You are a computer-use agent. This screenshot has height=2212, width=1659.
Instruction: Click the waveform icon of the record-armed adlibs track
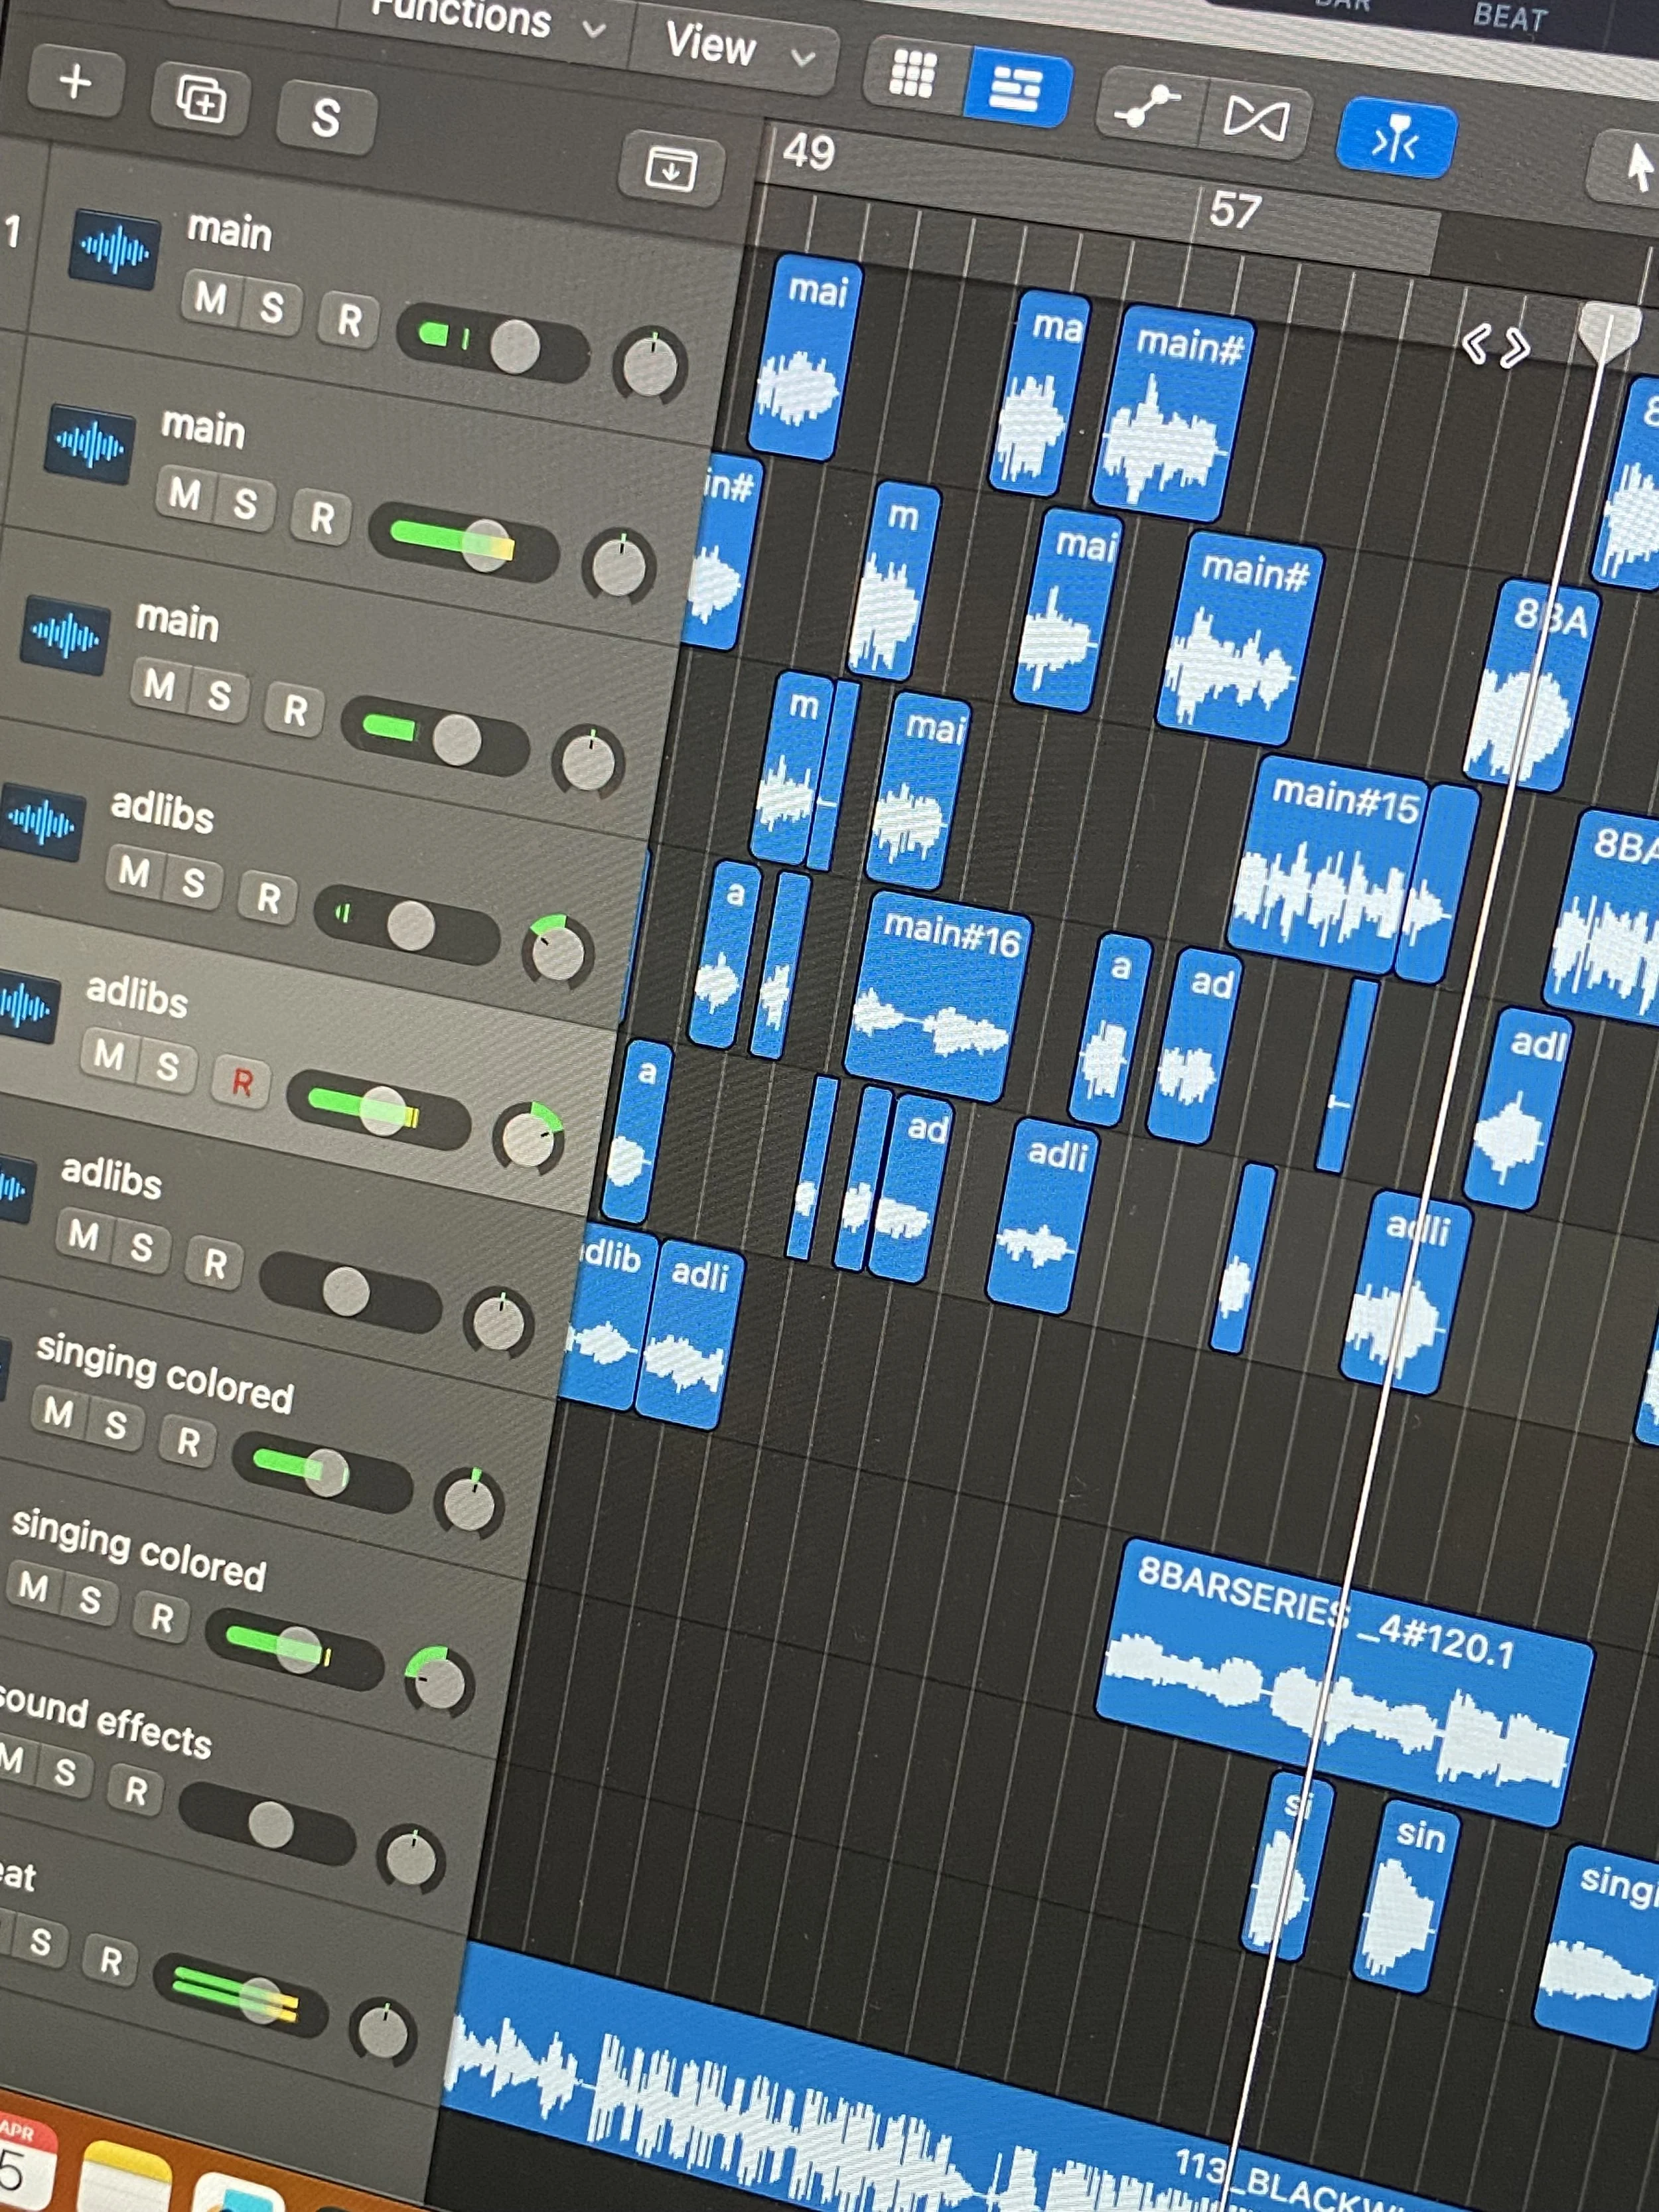[28, 1006]
